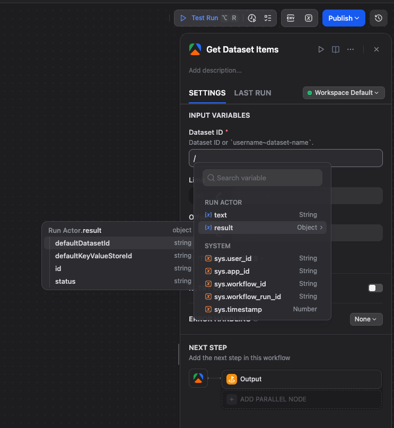Enable the Retry On Failure toggle
Screen dimensions: 394x428
[375, 287]
